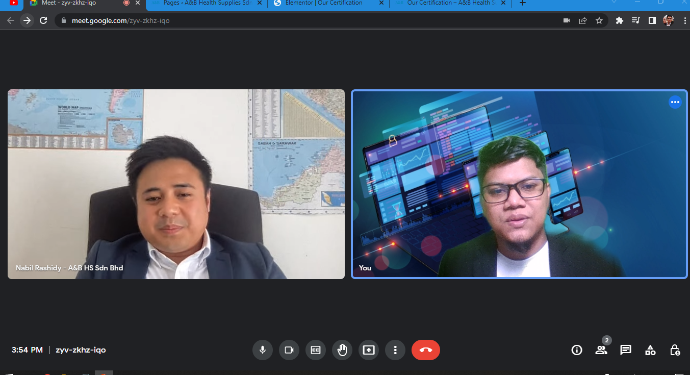
Task: Open meeting details info icon
Action: [577, 350]
